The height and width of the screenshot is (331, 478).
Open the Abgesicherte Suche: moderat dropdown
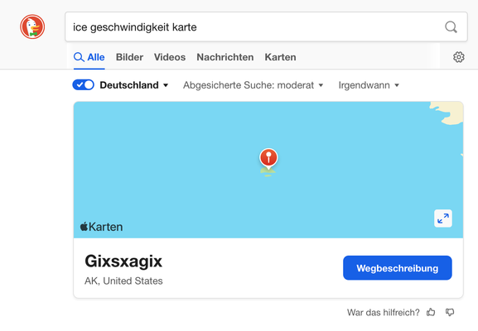click(x=253, y=85)
